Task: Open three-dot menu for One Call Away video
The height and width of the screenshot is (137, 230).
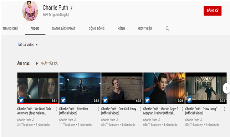Action: coord(140,109)
